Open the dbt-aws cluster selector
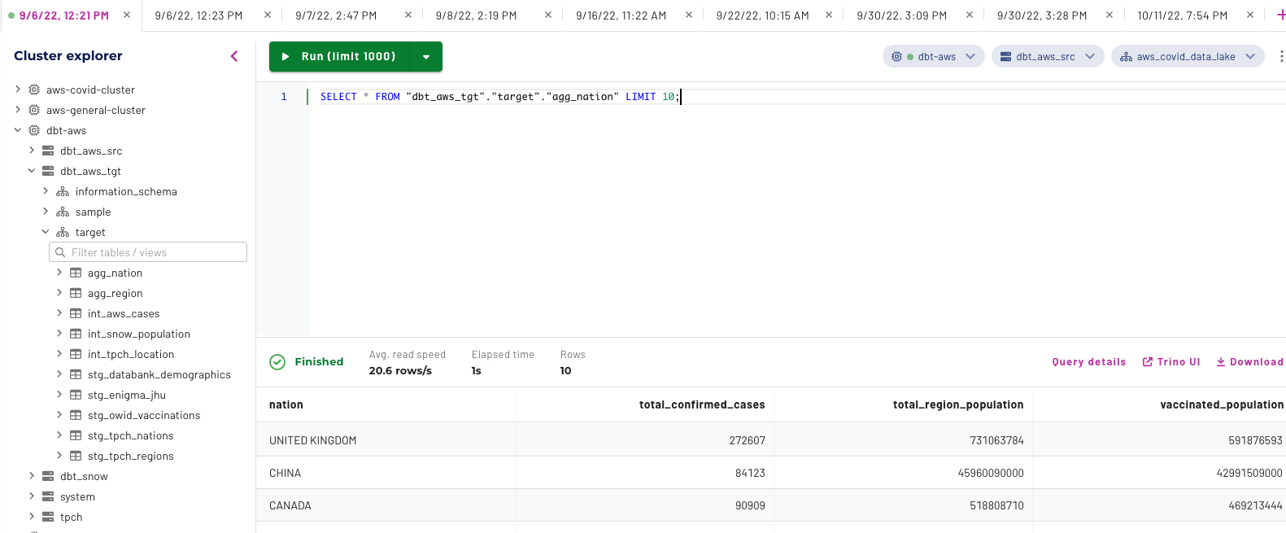 tap(934, 56)
